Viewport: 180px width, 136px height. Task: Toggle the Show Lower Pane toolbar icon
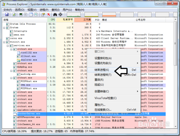[x=31, y=15]
